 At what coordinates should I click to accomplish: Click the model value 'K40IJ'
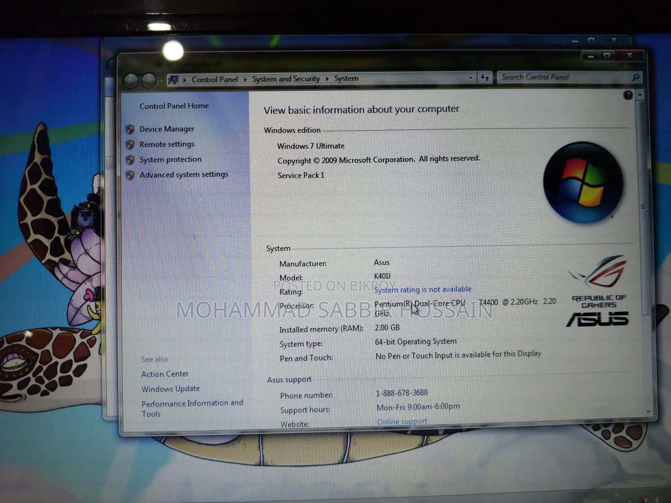click(x=382, y=276)
